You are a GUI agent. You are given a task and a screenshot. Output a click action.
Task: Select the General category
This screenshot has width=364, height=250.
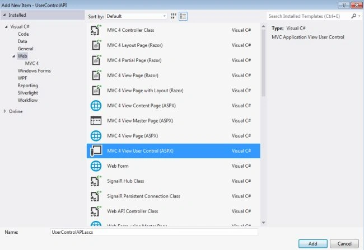tap(26, 49)
